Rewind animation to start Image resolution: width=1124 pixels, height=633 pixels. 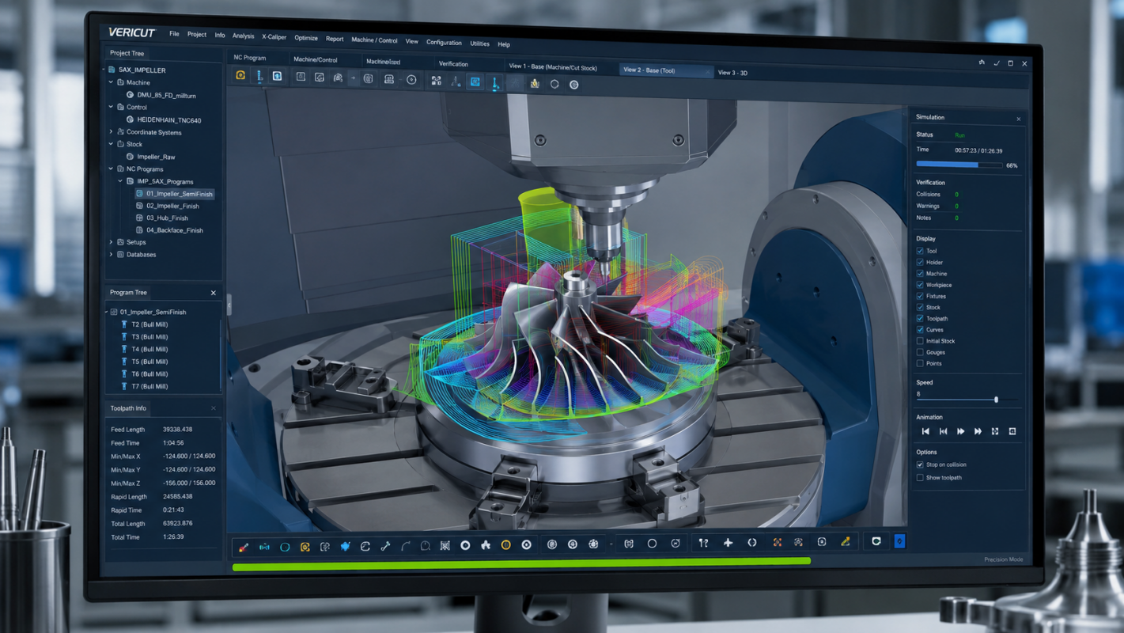click(925, 431)
